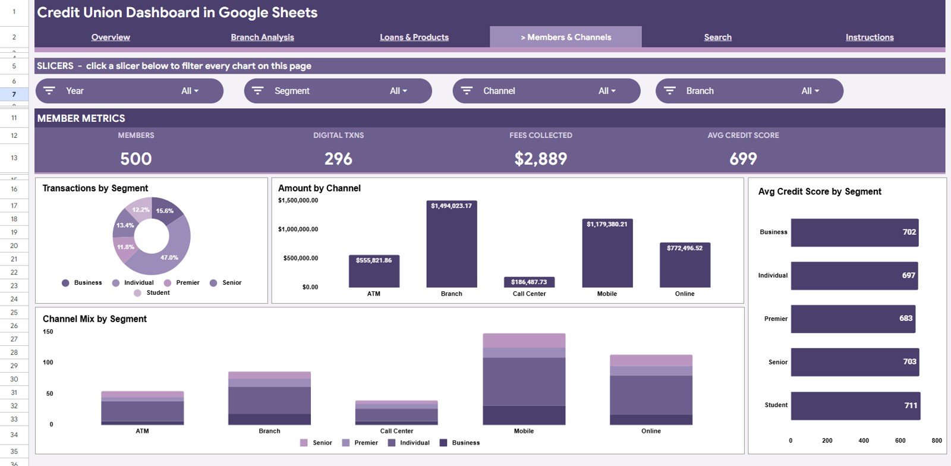Image resolution: width=951 pixels, height=466 pixels.
Task: Select the 12.2% donut slice
Action: click(140, 209)
